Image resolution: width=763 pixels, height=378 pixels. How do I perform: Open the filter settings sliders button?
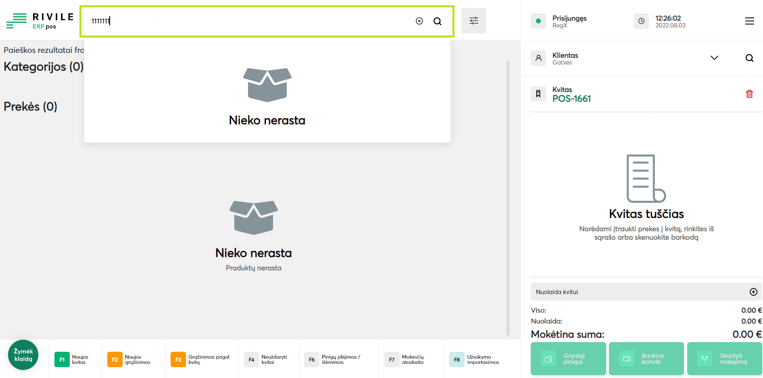click(x=473, y=21)
